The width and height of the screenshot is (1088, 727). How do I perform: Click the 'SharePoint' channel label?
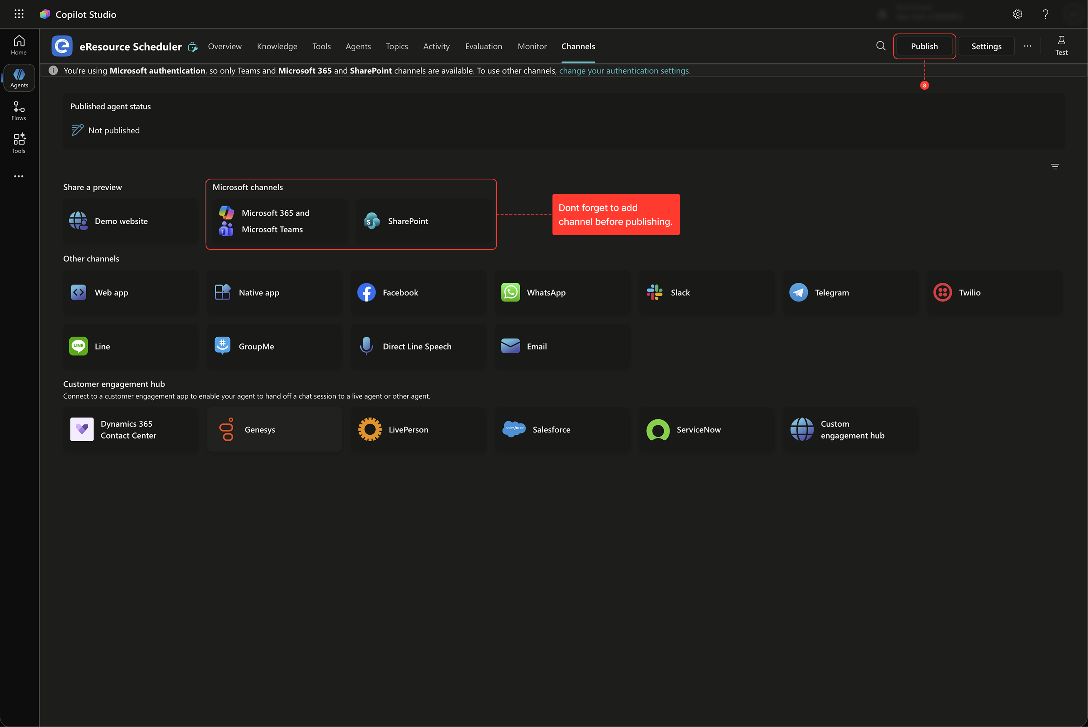(x=408, y=221)
